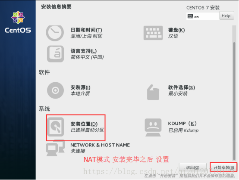Open the language support icon
Screen dimensions: 239x180
coord(55,54)
